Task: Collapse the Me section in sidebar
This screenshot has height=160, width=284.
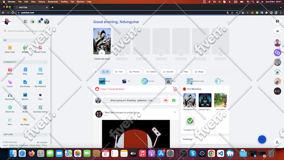Action: point(45,40)
